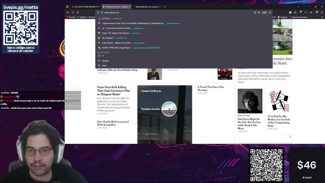Click the man photo beside Officials headline
The image size is (325, 183).
coord(155,74)
